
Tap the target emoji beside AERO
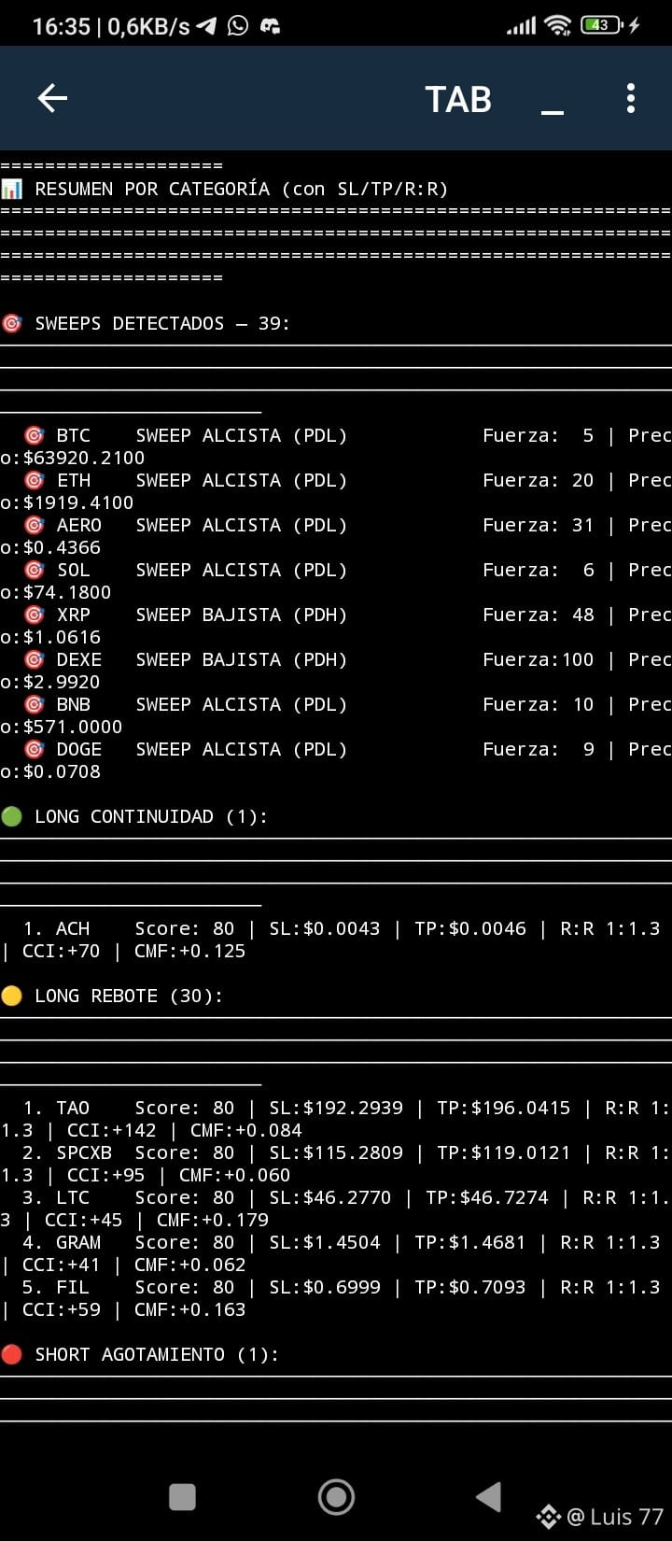click(x=34, y=525)
